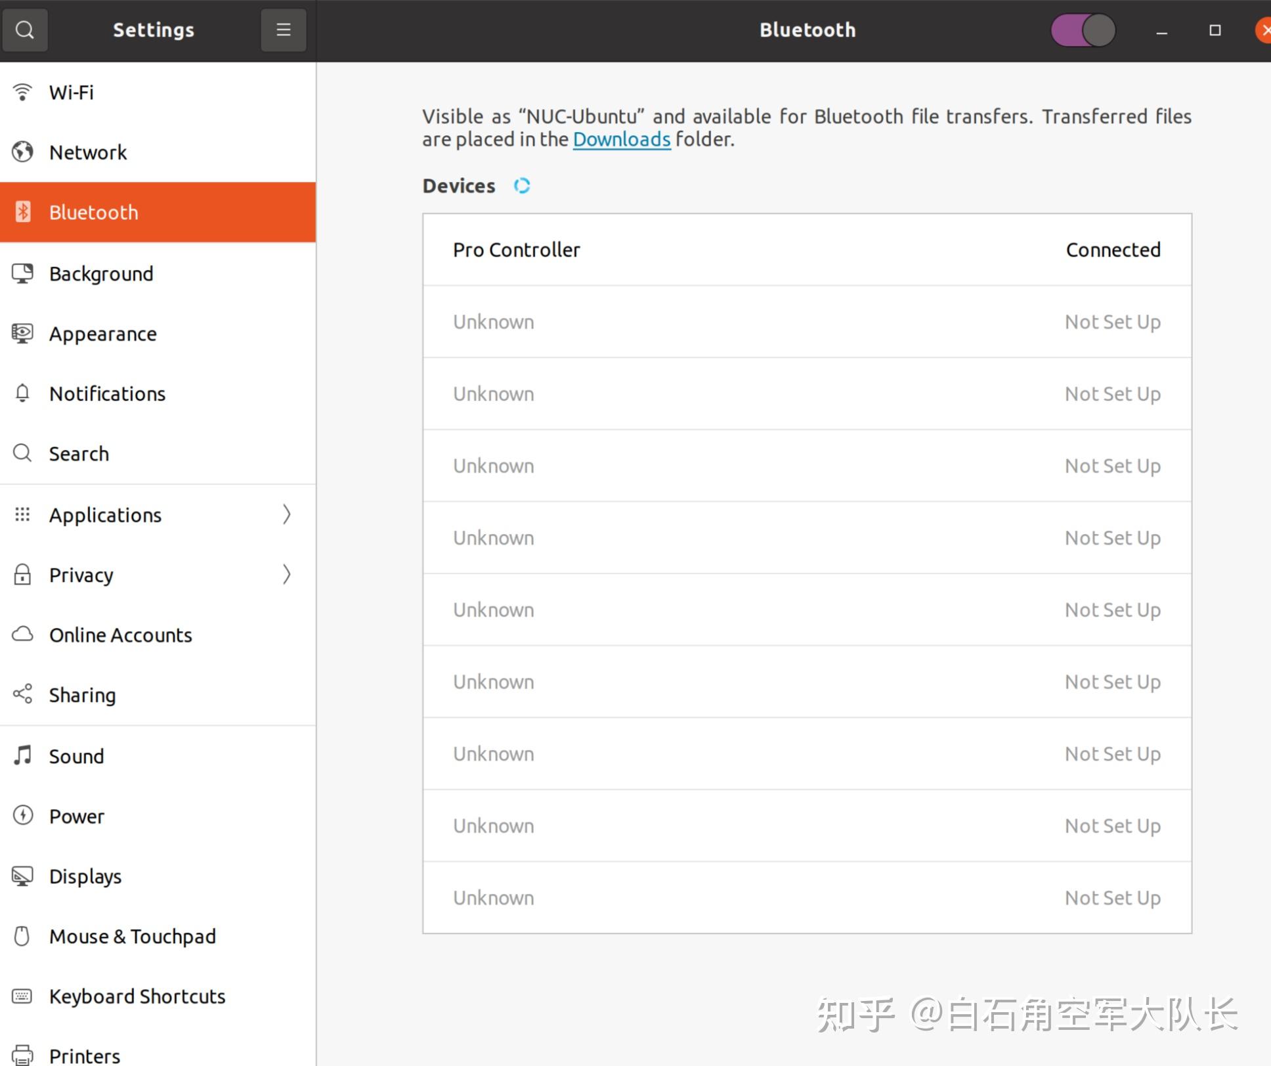
Task: Click the Network globe icon
Action: point(22,152)
